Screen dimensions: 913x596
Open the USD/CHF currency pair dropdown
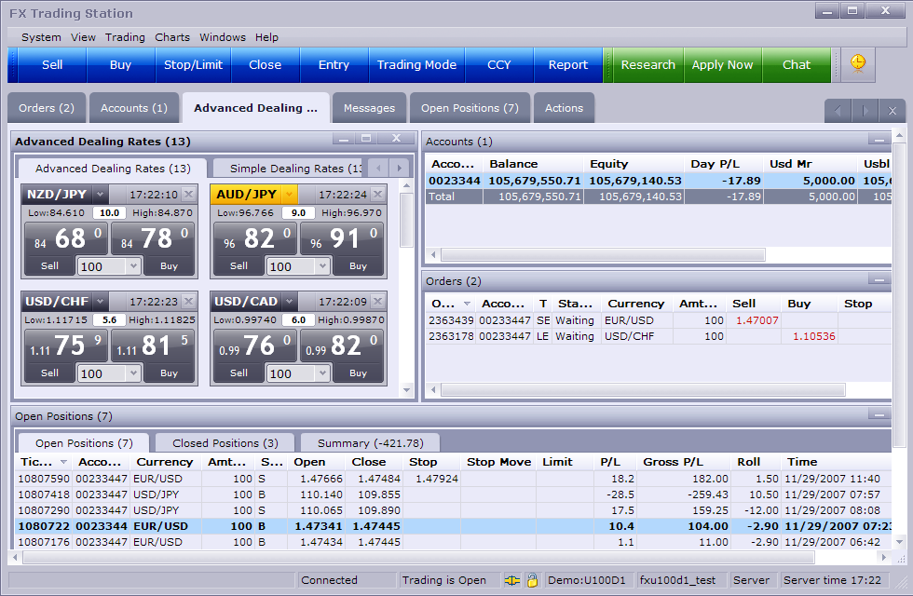point(101,301)
